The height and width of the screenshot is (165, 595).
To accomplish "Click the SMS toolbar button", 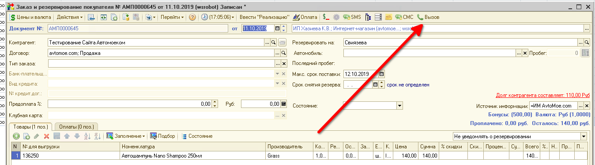I will click(352, 17).
